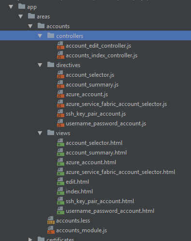The height and width of the screenshot is (241, 191).
Task: Select file accounts_module.js
Action: 81,230
